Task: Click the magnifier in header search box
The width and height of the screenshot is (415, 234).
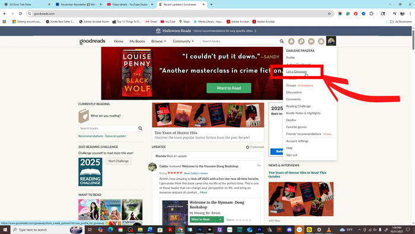Action: [282, 42]
